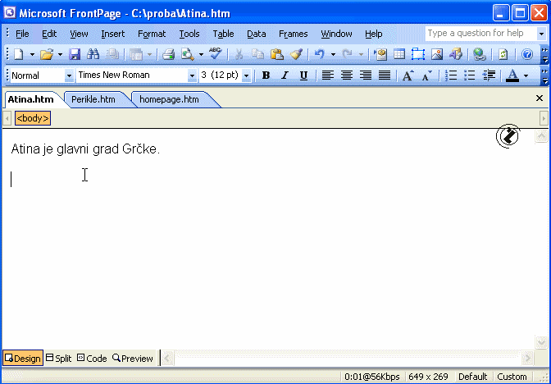This screenshot has height=384, width=551.
Task: Switch to Code view
Action: [92, 358]
